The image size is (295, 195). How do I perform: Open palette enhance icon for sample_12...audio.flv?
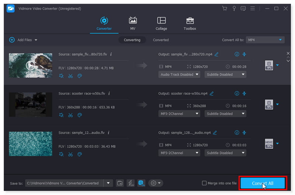coord(79,154)
